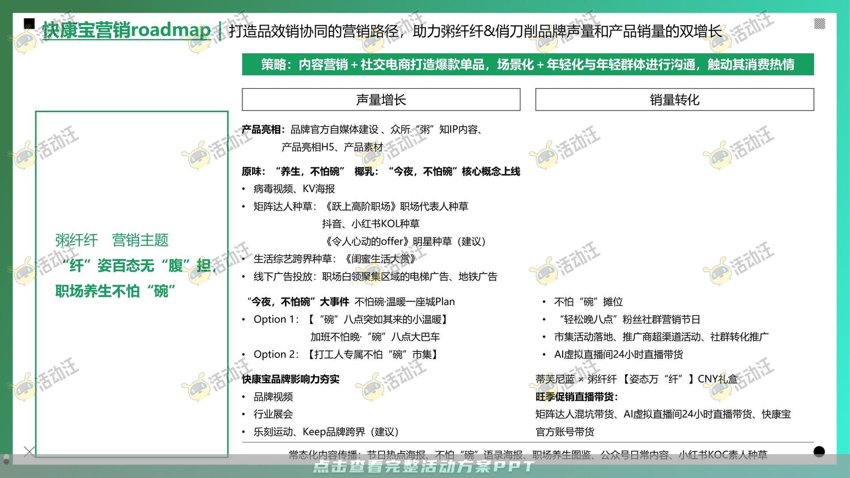Viewport: 850px width, 478px height.
Task: Select the 销量转化 header box
Action: 675,100
